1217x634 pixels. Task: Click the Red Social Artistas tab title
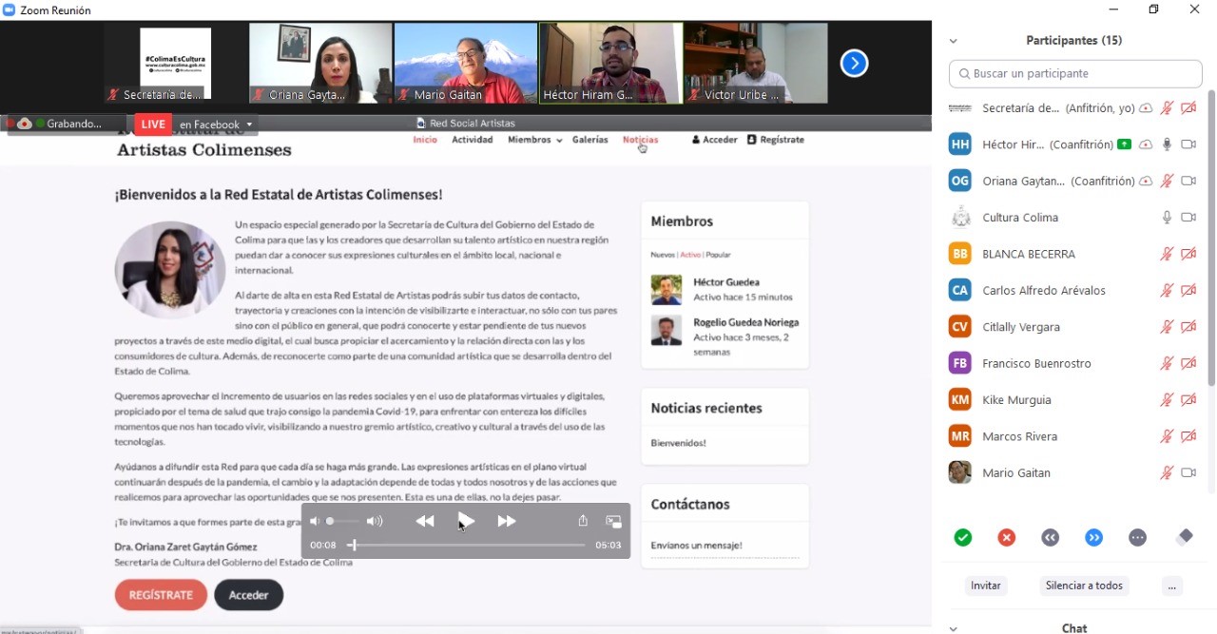[473, 124]
